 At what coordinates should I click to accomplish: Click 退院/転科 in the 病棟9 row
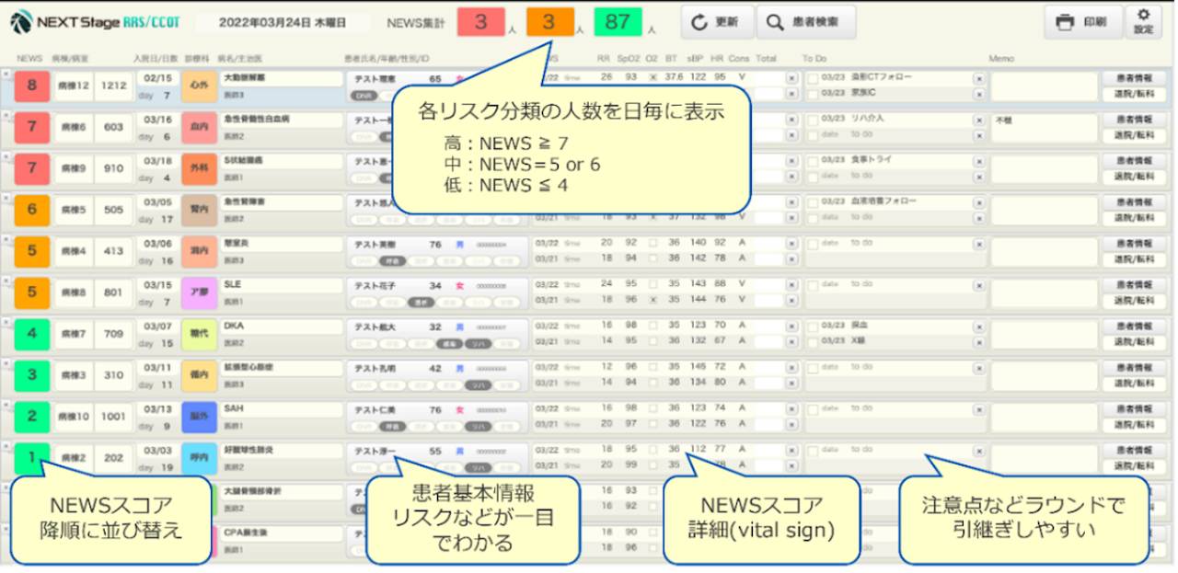pyautogui.click(x=1134, y=176)
